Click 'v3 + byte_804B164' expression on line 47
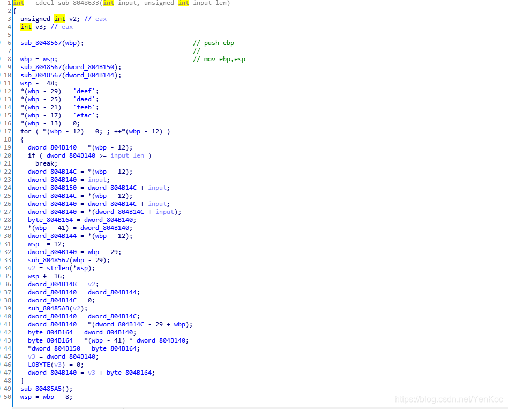Screen dimensions: 508x409 click(x=119, y=373)
